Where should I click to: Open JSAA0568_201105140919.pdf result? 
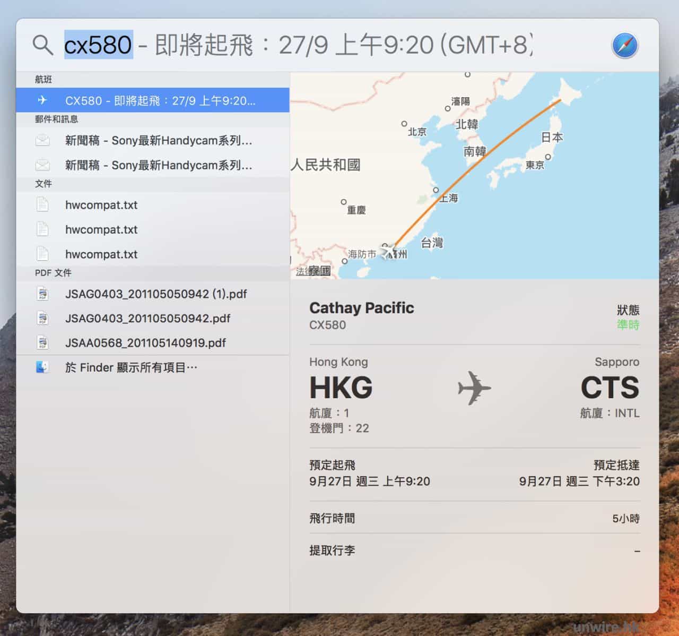(145, 342)
